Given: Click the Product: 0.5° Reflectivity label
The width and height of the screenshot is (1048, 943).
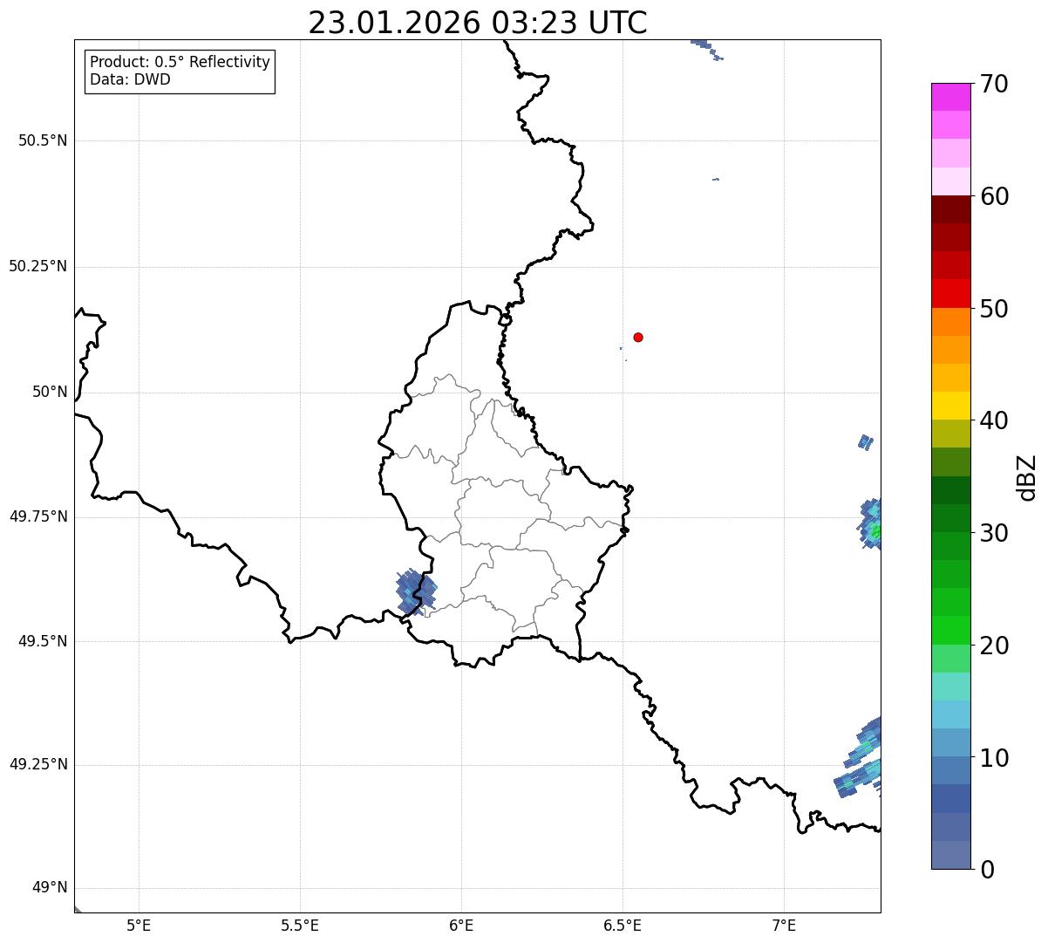Looking at the screenshot, I should coord(180,63).
